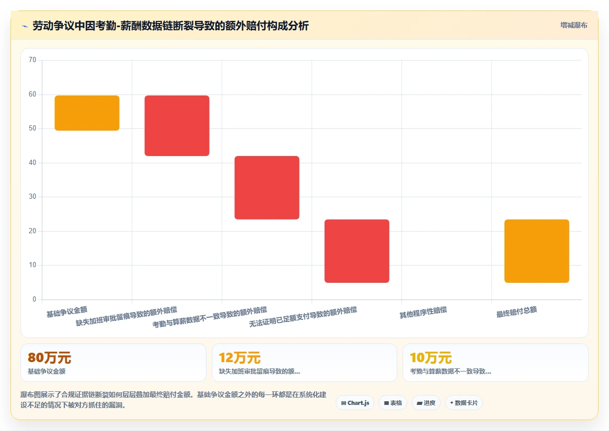This screenshot has width=609, height=431.
Task: Select the 进度 tag
Action: pos(426,403)
